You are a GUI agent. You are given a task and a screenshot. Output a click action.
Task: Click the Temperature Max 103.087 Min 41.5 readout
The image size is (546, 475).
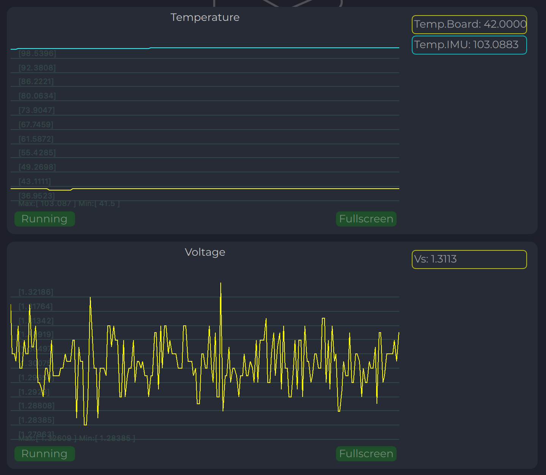[69, 204]
